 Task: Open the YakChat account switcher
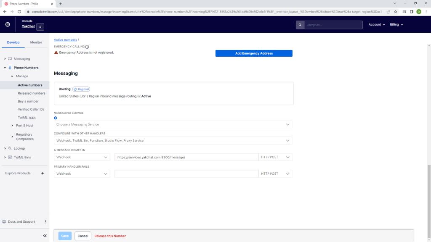click(x=40, y=27)
